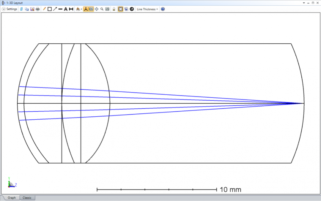Switch to the Classic tab
321x201 pixels.
click(27, 198)
